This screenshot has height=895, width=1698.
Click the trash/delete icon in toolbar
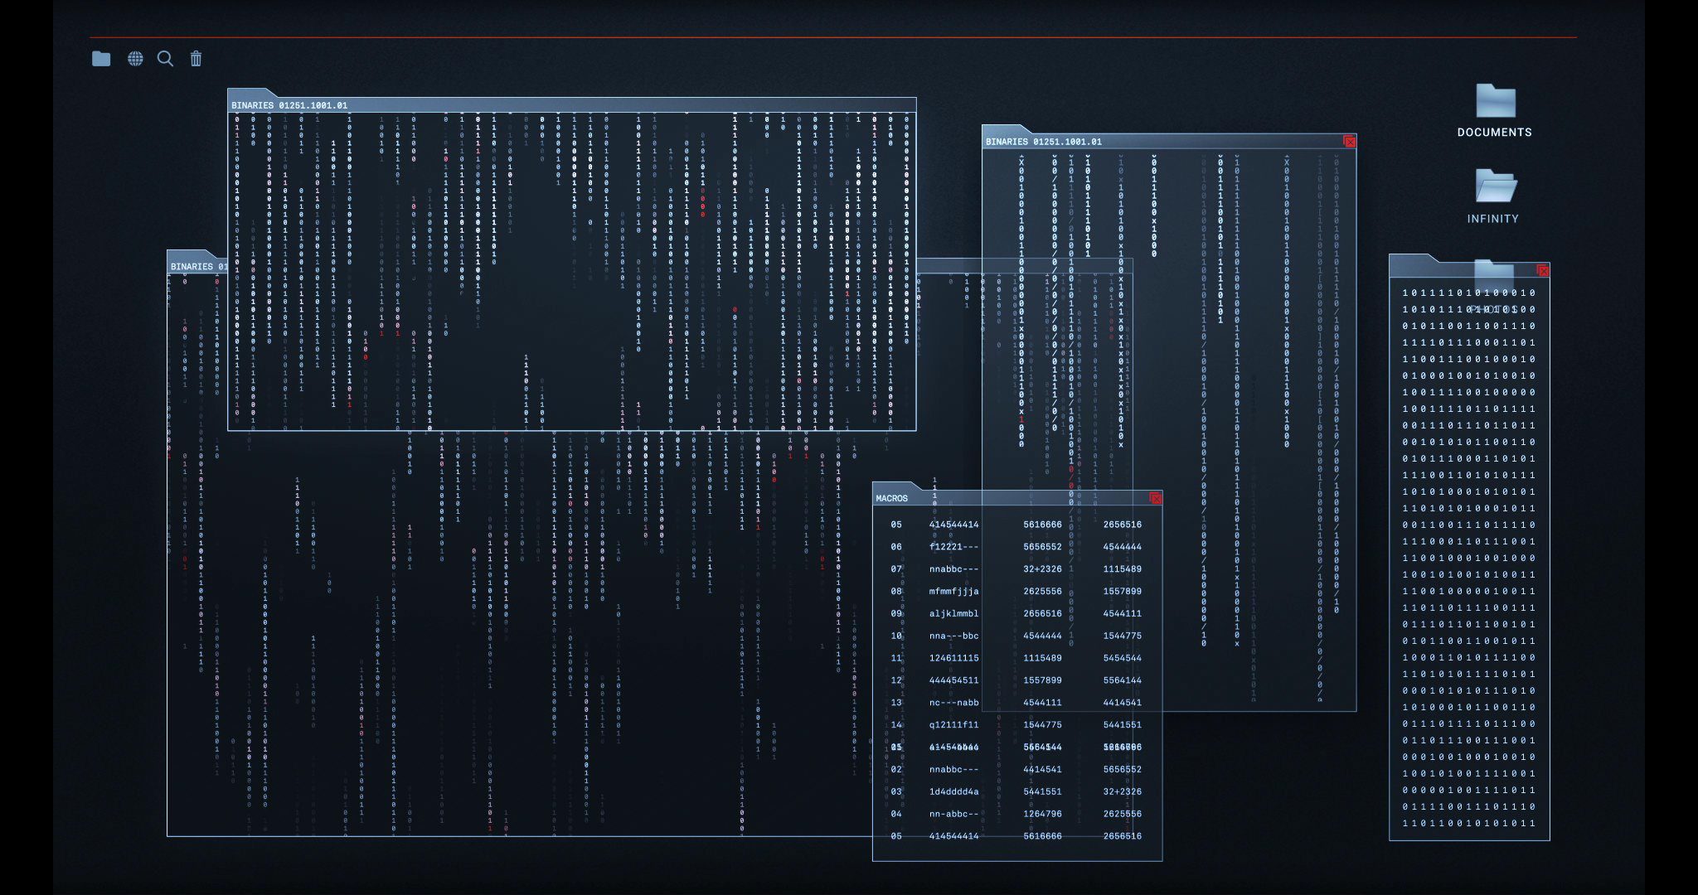coord(194,58)
